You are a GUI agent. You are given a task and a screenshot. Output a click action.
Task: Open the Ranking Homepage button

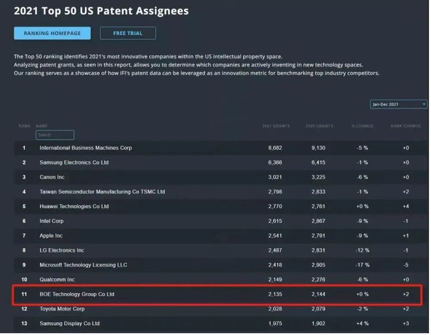point(52,33)
